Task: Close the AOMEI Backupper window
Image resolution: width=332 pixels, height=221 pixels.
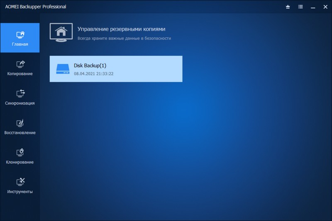Action: point(324,7)
